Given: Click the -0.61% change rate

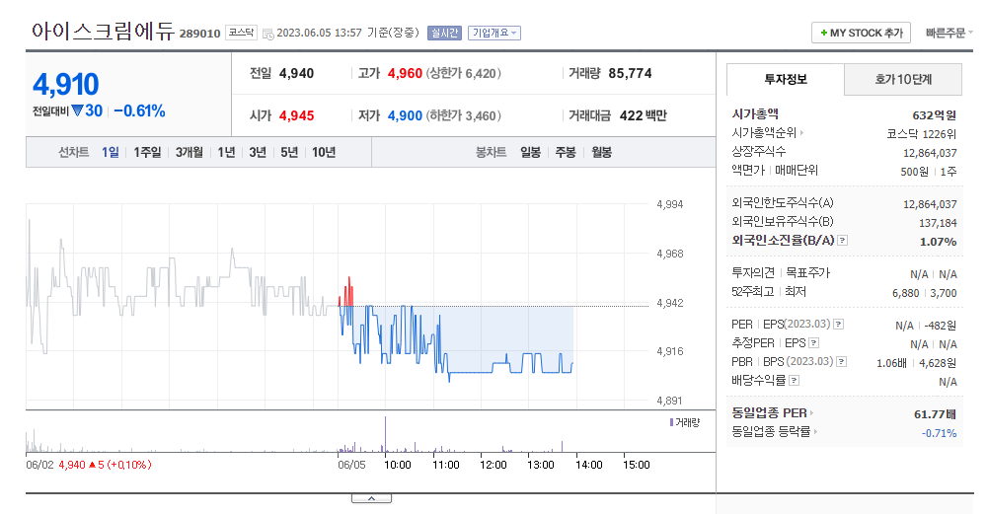Looking at the screenshot, I should pyautogui.click(x=140, y=110).
